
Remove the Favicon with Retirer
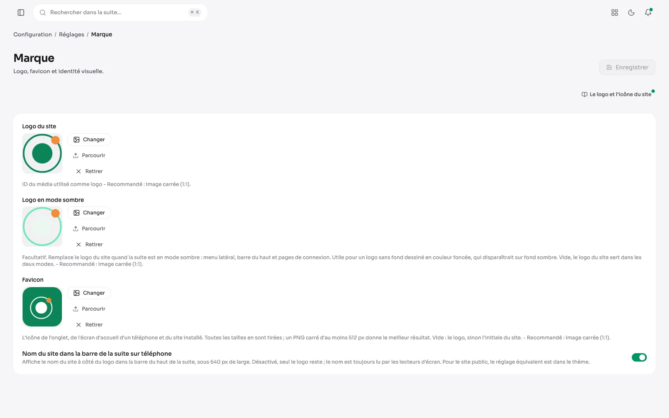pyautogui.click(x=89, y=325)
